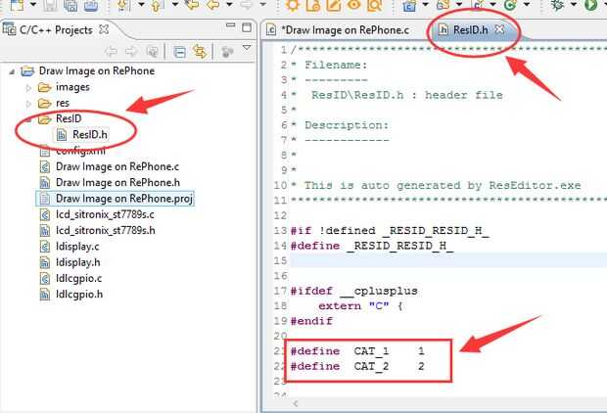Click the '#ifdef __cplusplus' code line
Screen dimensions: 607x413
pos(353,291)
